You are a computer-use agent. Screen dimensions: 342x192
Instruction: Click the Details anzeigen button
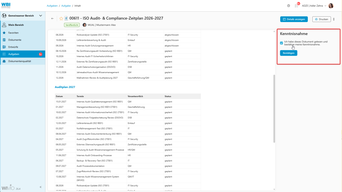coord(294,19)
